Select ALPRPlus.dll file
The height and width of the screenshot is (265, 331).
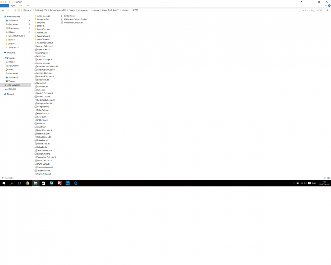click(42, 53)
